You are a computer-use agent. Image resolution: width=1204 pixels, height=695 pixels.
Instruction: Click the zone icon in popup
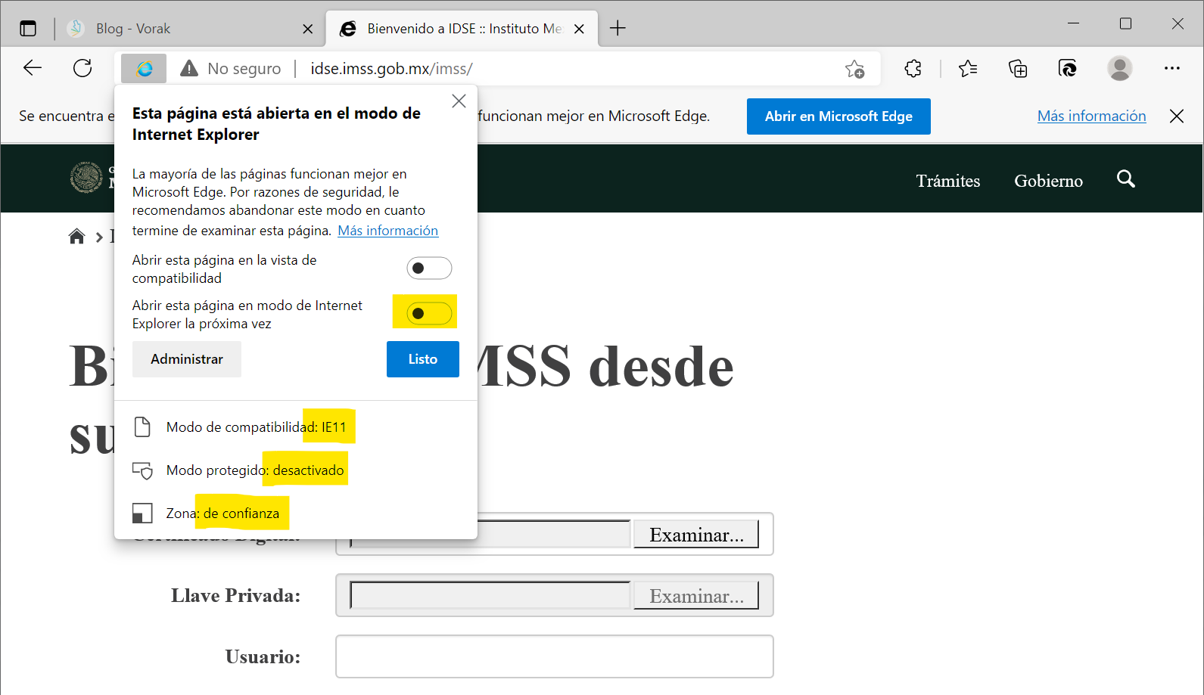click(x=142, y=513)
